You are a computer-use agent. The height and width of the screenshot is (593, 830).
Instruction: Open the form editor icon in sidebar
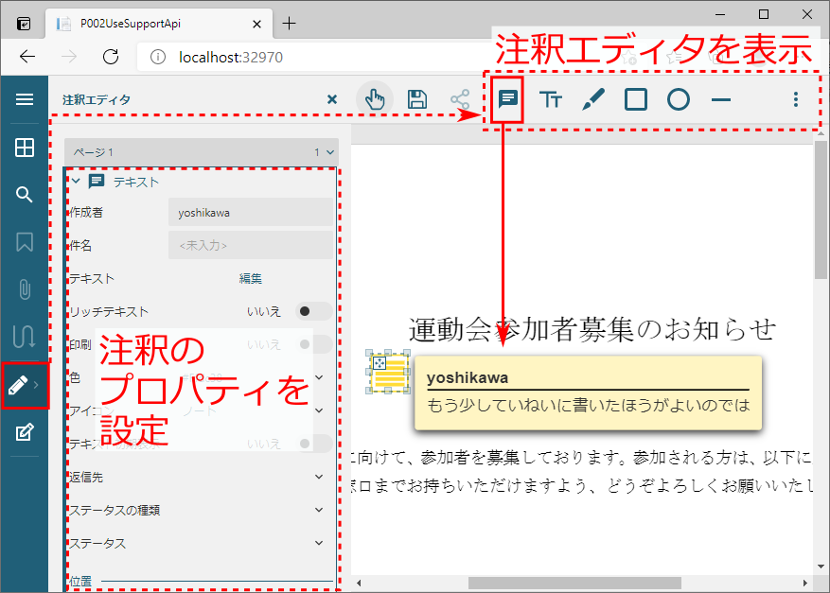[x=25, y=432]
